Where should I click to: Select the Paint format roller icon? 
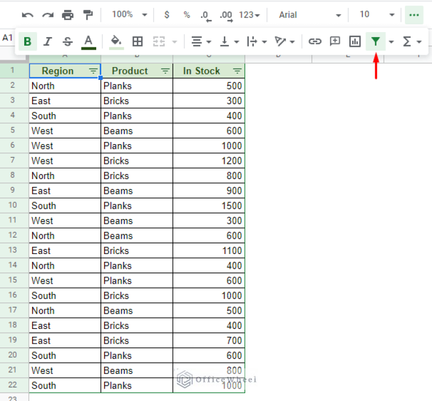pos(88,15)
